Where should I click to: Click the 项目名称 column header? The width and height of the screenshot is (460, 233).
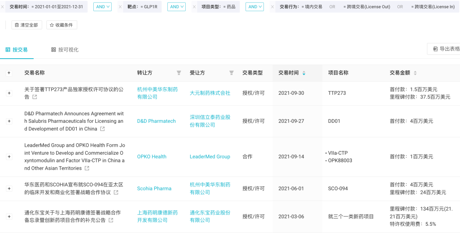click(338, 73)
